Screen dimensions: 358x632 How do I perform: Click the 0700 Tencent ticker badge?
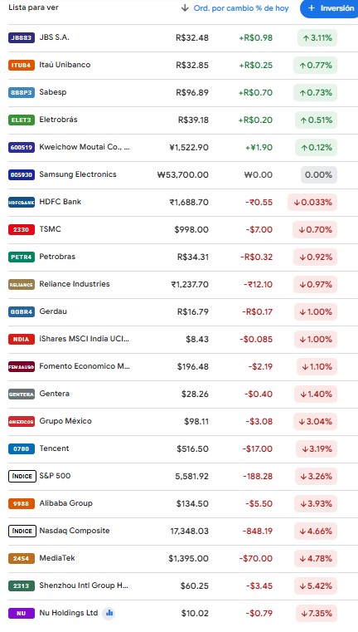22,449
